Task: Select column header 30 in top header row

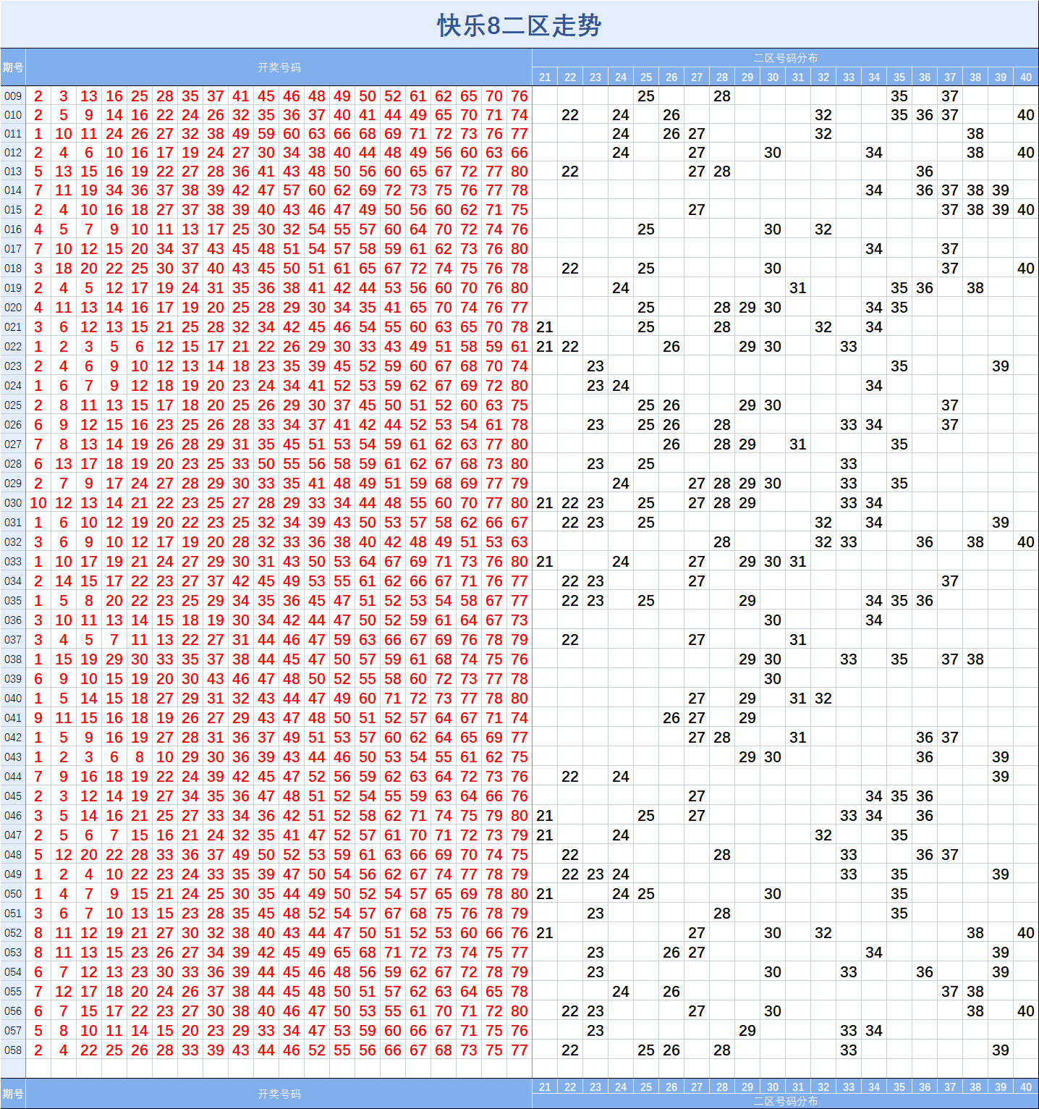Action: (773, 77)
